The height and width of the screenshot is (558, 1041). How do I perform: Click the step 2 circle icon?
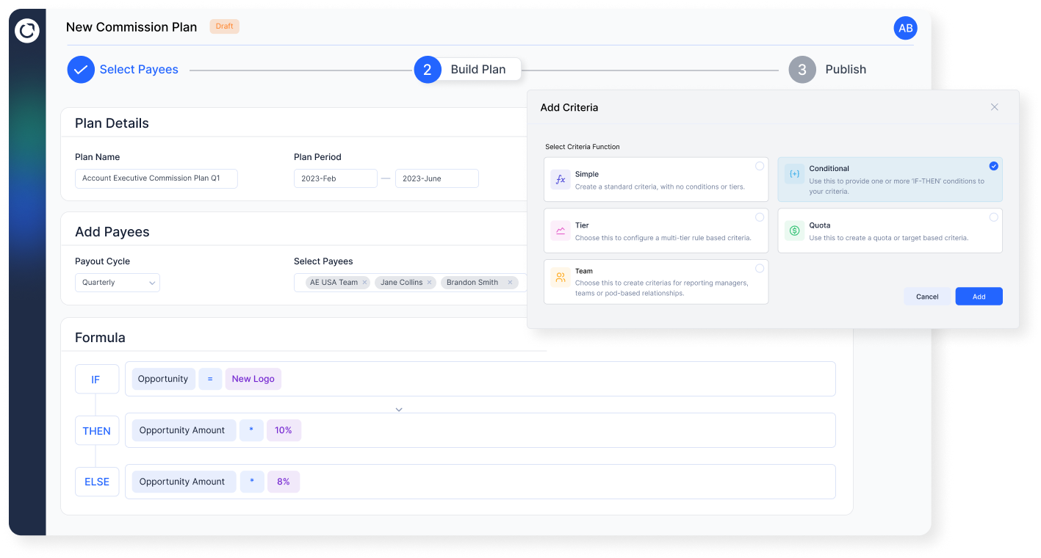428,70
